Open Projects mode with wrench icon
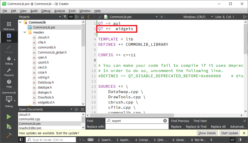 click(9, 72)
